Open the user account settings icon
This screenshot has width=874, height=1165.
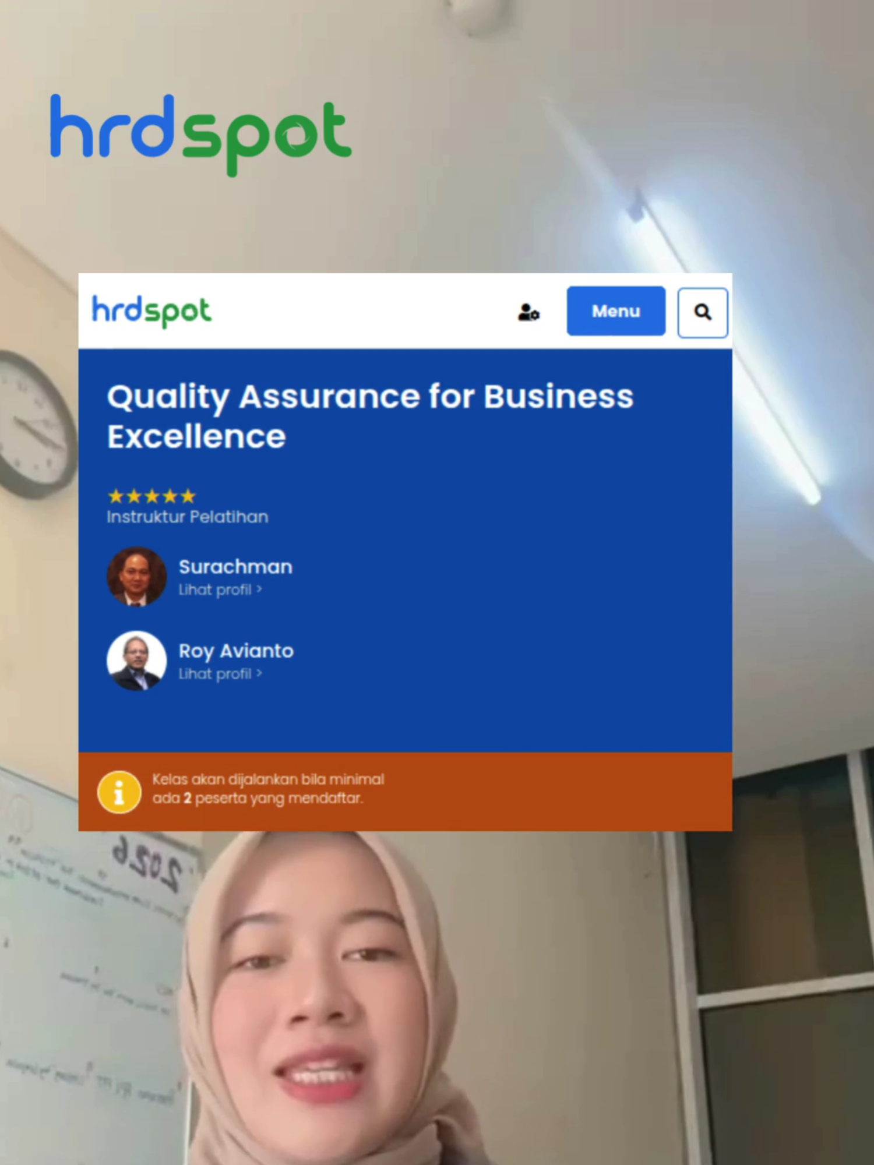(x=528, y=312)
